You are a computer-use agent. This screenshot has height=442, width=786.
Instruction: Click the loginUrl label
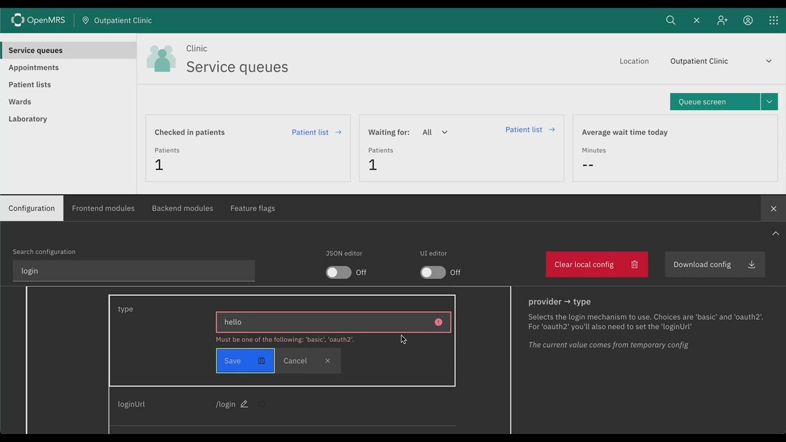tap(131, 404)
